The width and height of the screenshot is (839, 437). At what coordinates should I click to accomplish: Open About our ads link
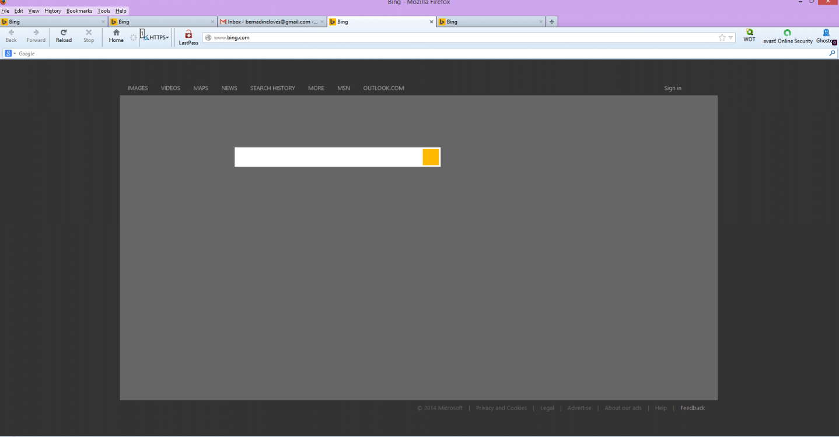[x=623, y=408]
